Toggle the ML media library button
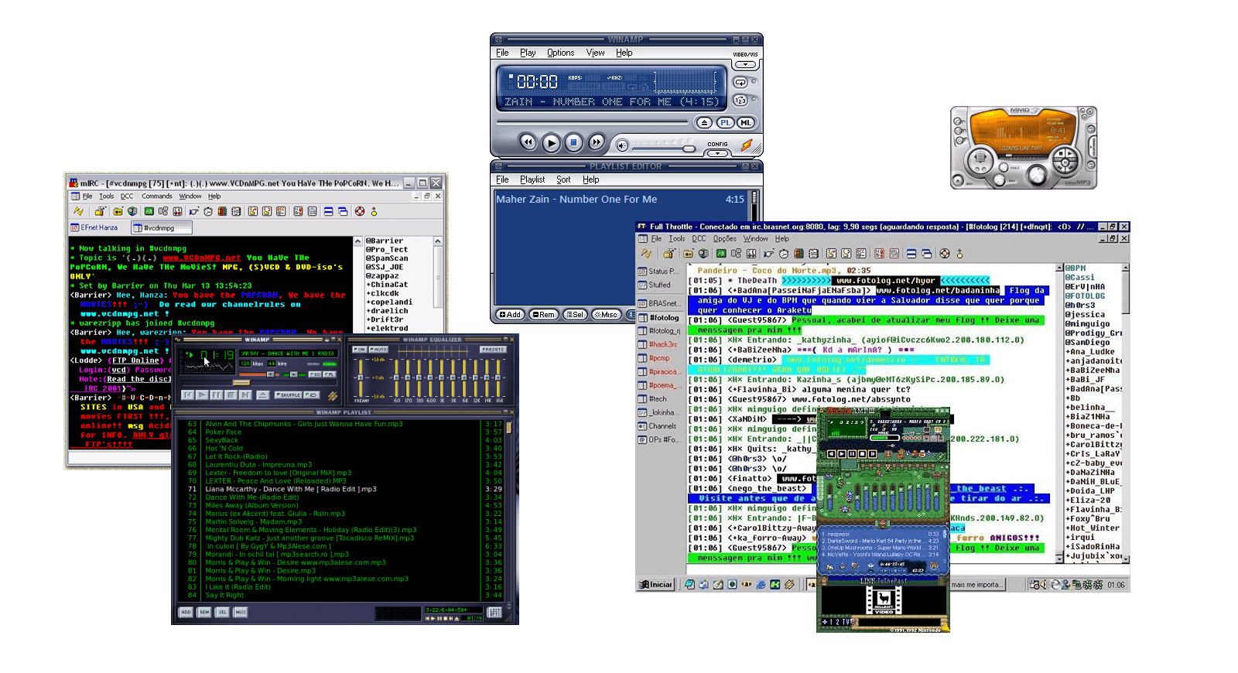The height and width of the screenshot is (673, 1238). pos(745,122)
